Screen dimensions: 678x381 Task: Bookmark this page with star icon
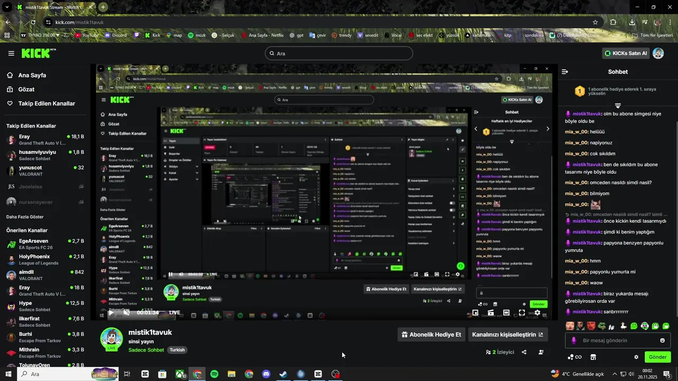coord(595,22)
